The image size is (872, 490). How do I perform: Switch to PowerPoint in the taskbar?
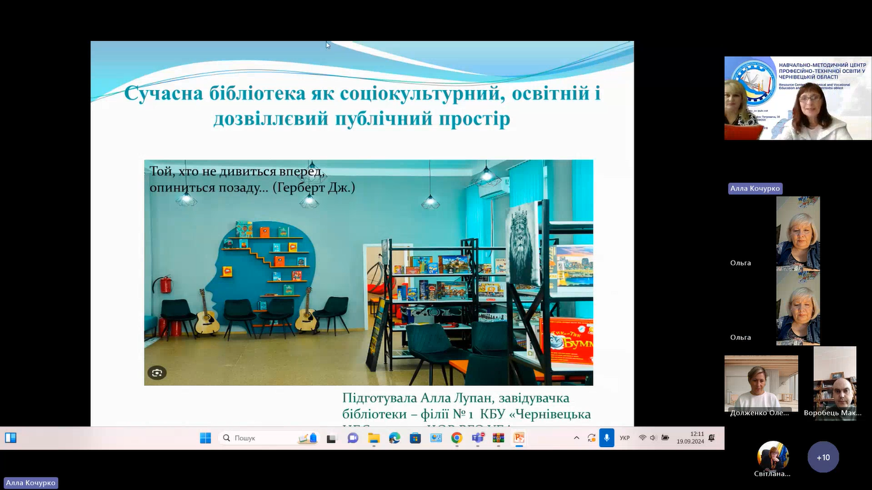point(519,438)
